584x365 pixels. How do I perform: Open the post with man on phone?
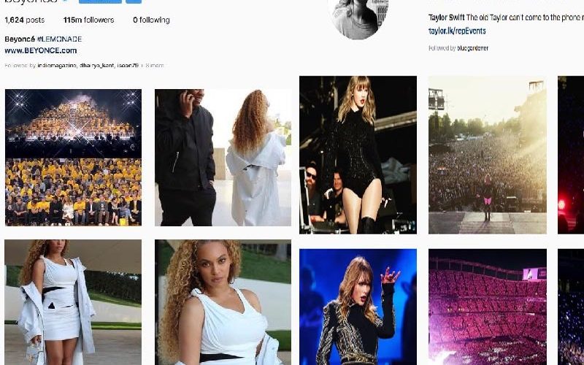pos(223,157)
